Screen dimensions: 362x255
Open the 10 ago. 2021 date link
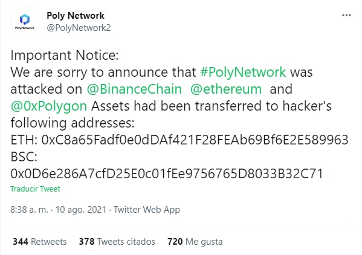coord(81,210)
